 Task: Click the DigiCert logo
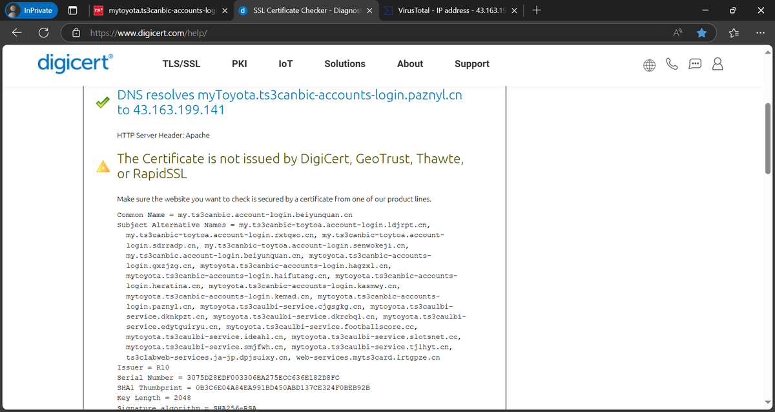coord(76,63)
